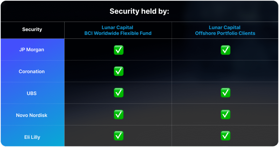The image size is (279, 147).
Task: Click Novo Nordisk checkmark under BCI Worldwide Flexible Fund
Action: click(119, 114)
